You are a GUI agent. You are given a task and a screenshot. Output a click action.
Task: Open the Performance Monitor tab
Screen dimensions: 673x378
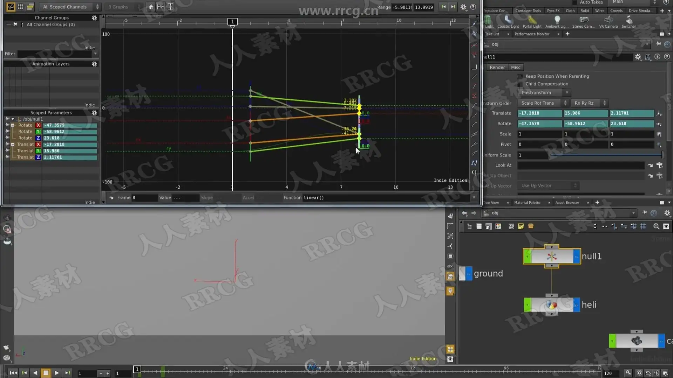[532, 34]
